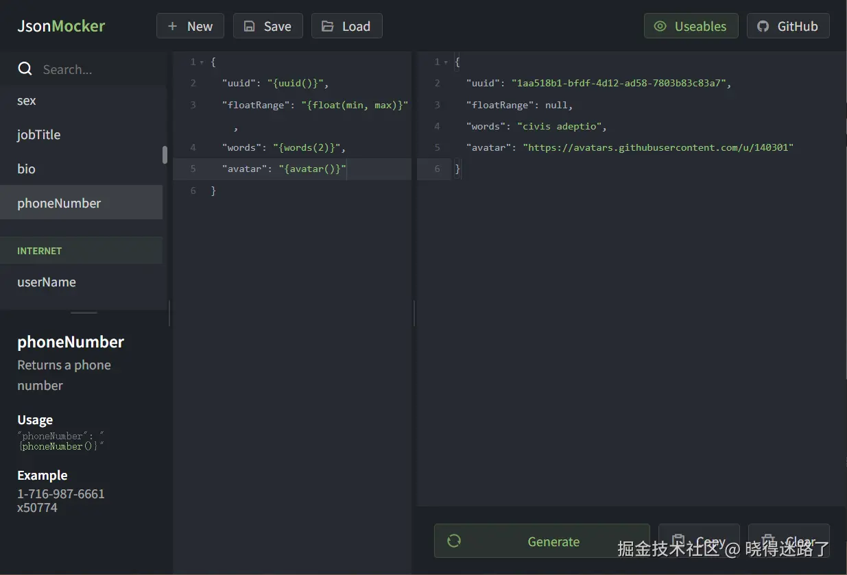Click the folder icon on Load button
The width and height of the screenshot is (847, 575).
point(328,26)
